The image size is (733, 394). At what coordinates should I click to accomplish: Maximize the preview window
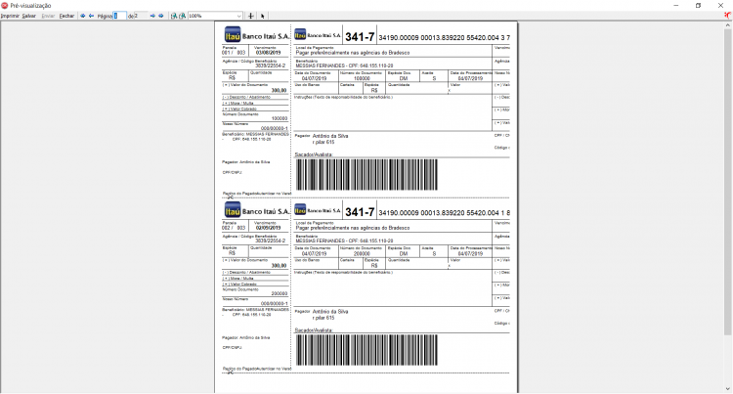pyautogui.click(x=699, y=5)
